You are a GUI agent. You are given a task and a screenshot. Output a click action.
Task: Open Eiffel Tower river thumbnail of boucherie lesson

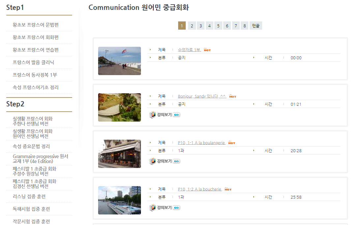click(x=120, y=200)
